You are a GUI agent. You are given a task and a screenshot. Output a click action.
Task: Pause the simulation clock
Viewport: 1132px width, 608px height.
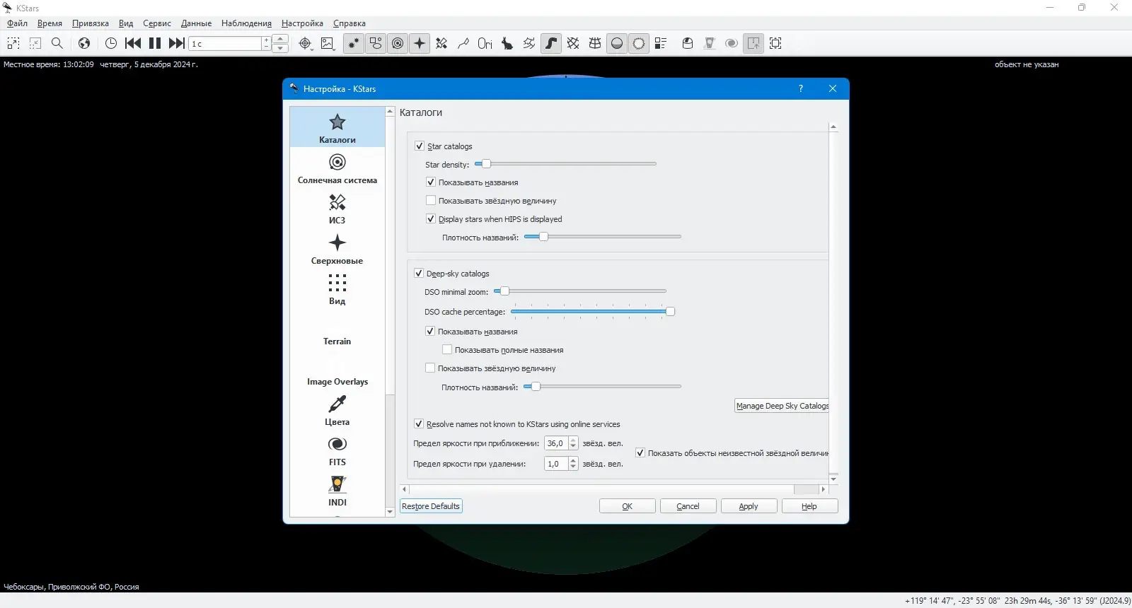click(x=155, y=43)
